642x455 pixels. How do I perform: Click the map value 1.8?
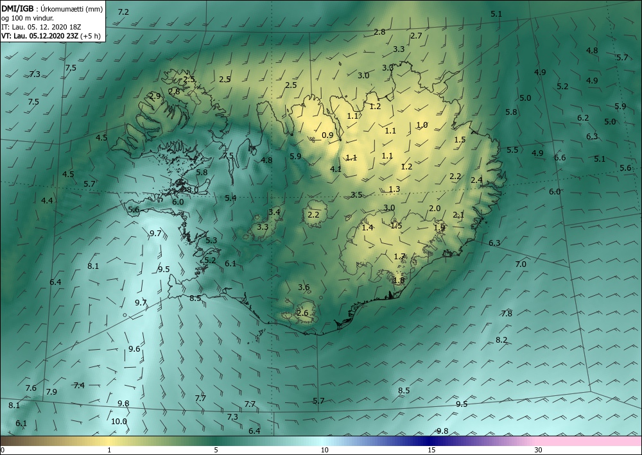click(x=399, y=280)
